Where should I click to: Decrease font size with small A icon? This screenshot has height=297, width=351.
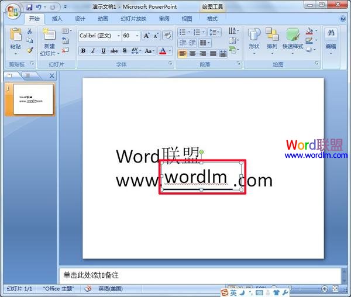(156, 36)
